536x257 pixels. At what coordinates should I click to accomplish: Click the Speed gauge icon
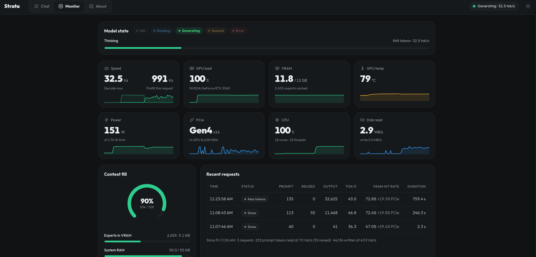tap(107, 69)
